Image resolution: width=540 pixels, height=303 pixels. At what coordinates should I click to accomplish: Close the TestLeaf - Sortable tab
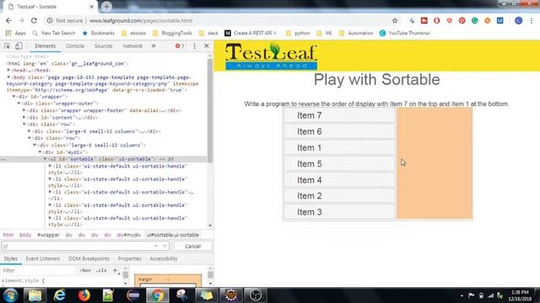point(92,7)
